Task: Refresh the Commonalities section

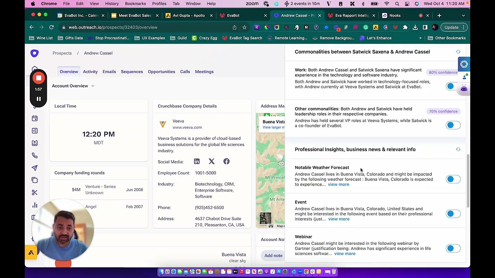Action: 458,52
